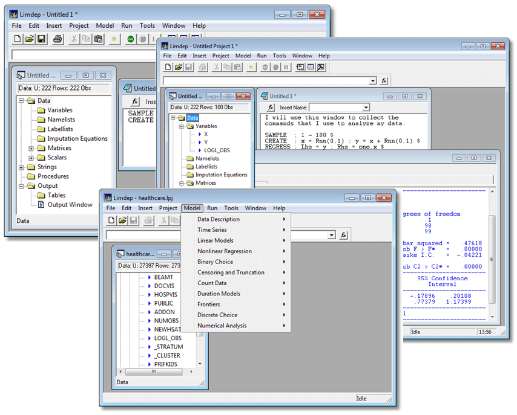This screenshot has height=415, width=517.
Task: Open the Output Window item in project tree
Action: 70,205
